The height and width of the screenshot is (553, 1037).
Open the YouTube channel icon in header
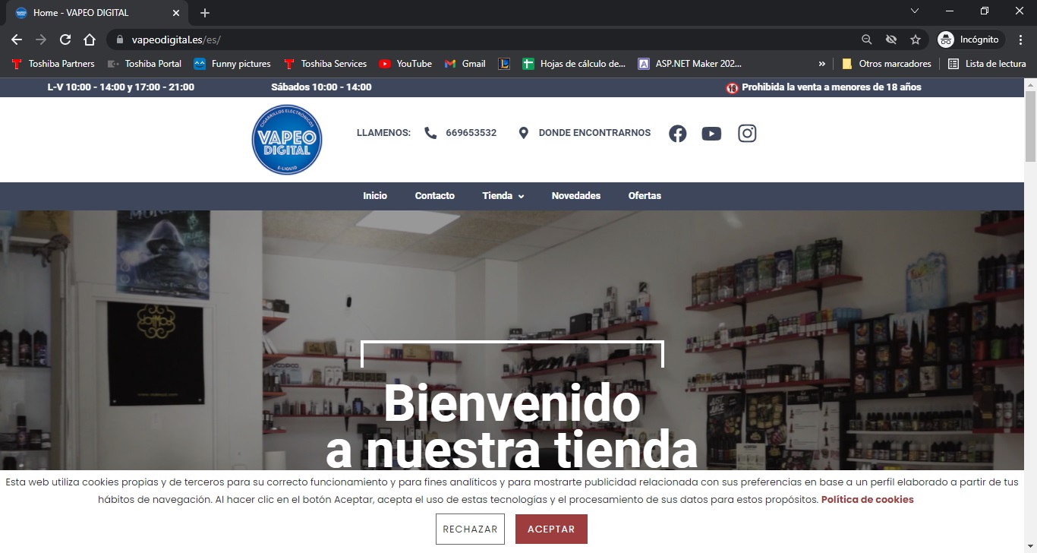(x=711, y=134)
